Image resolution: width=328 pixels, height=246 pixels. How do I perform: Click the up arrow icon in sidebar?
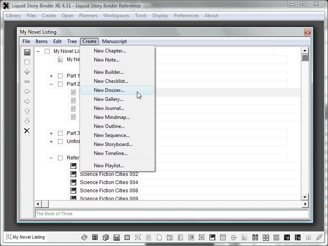pos(27,111)
